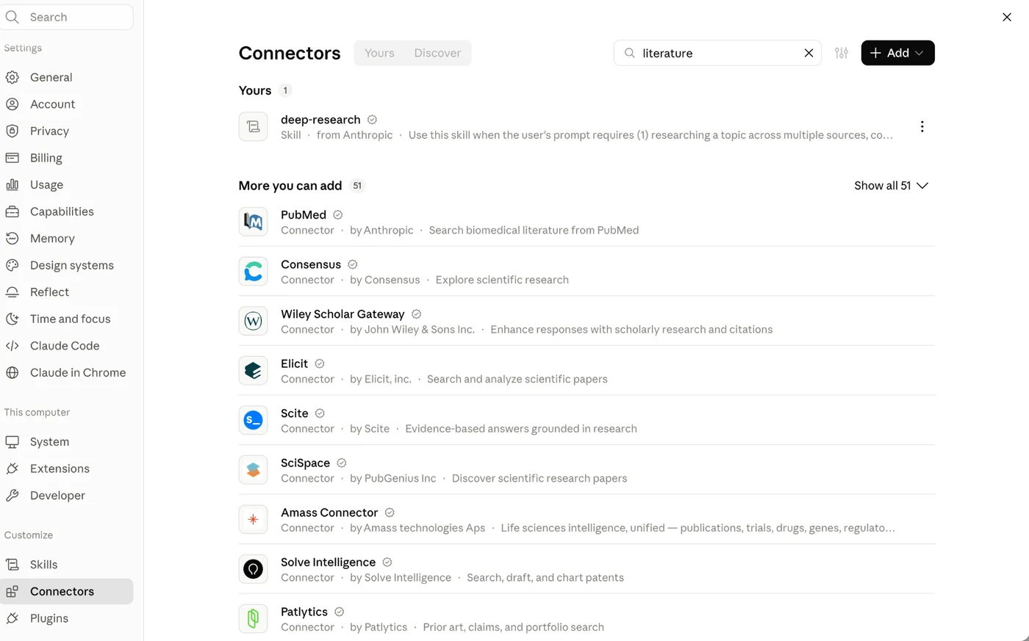Select the SciSpace connector icon
This screenshot has height=641, width=1029.
point(253,470)
